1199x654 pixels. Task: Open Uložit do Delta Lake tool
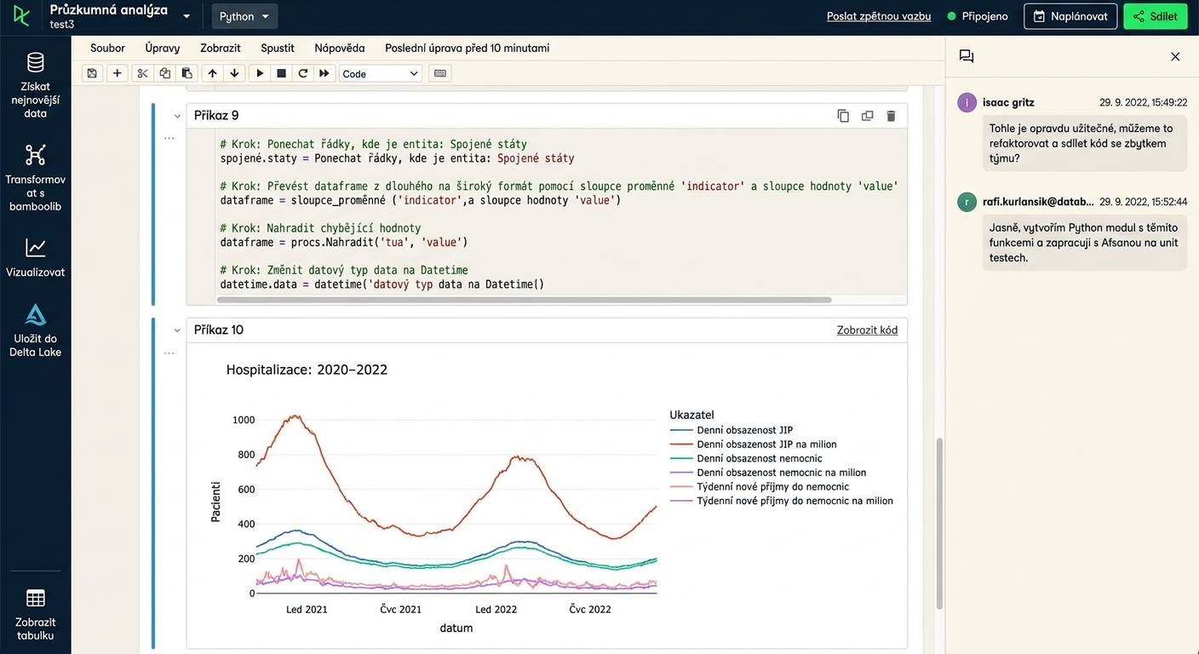tap(35, 330)
